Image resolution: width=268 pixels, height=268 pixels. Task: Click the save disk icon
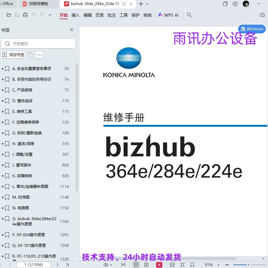coord(17,15)
